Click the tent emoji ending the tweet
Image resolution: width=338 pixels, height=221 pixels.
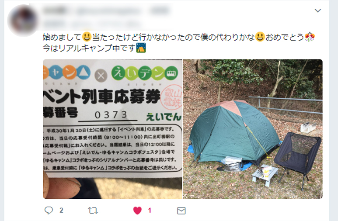click(141, 48)
